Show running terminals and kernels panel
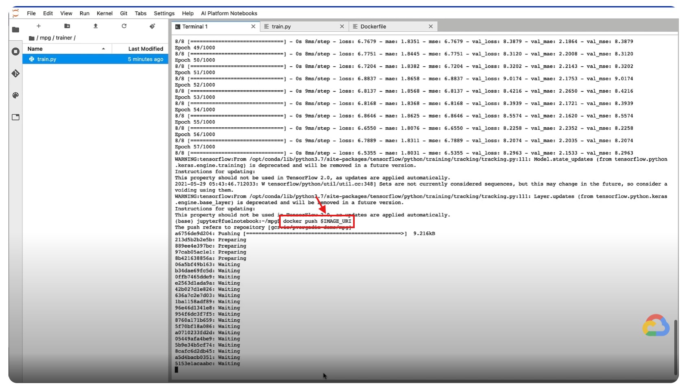687x390 pixels. tap(15, 52)
